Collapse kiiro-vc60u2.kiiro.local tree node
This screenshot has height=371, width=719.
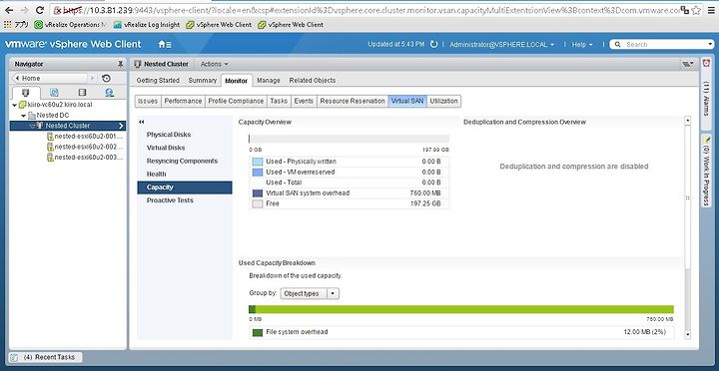15,105
